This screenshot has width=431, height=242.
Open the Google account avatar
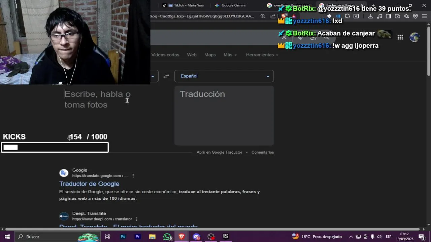pyautogui.click(x=415, y=37)
